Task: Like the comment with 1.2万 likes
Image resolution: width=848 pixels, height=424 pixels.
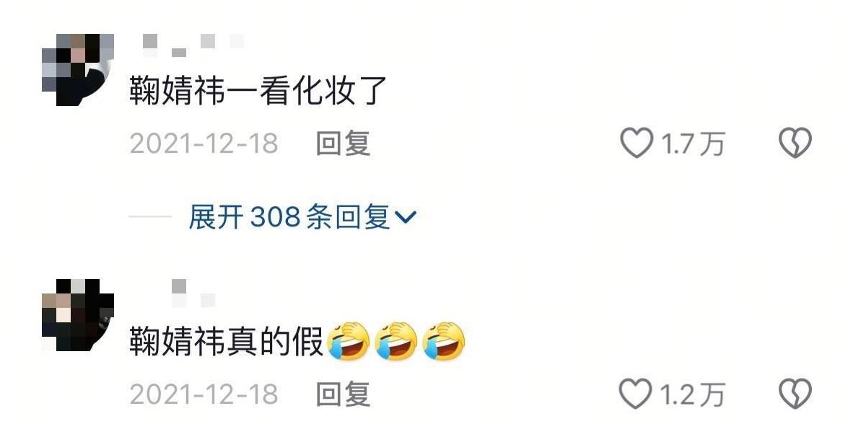Action: [x=636, y=394]
